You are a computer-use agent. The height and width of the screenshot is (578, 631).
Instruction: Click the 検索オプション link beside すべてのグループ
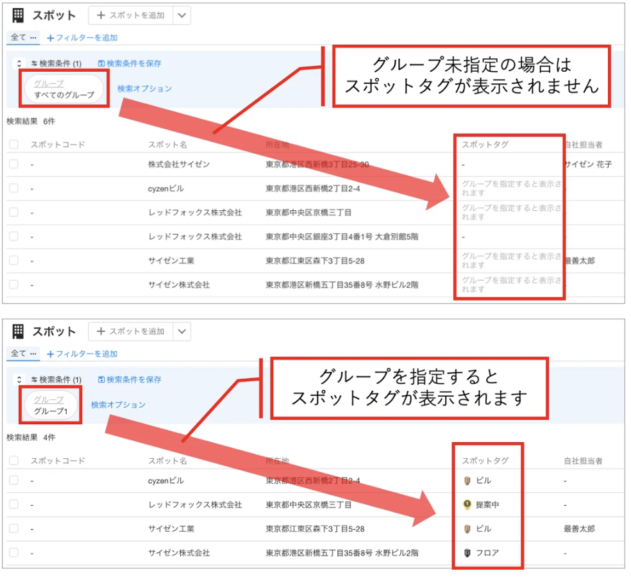tap(144, 89)
